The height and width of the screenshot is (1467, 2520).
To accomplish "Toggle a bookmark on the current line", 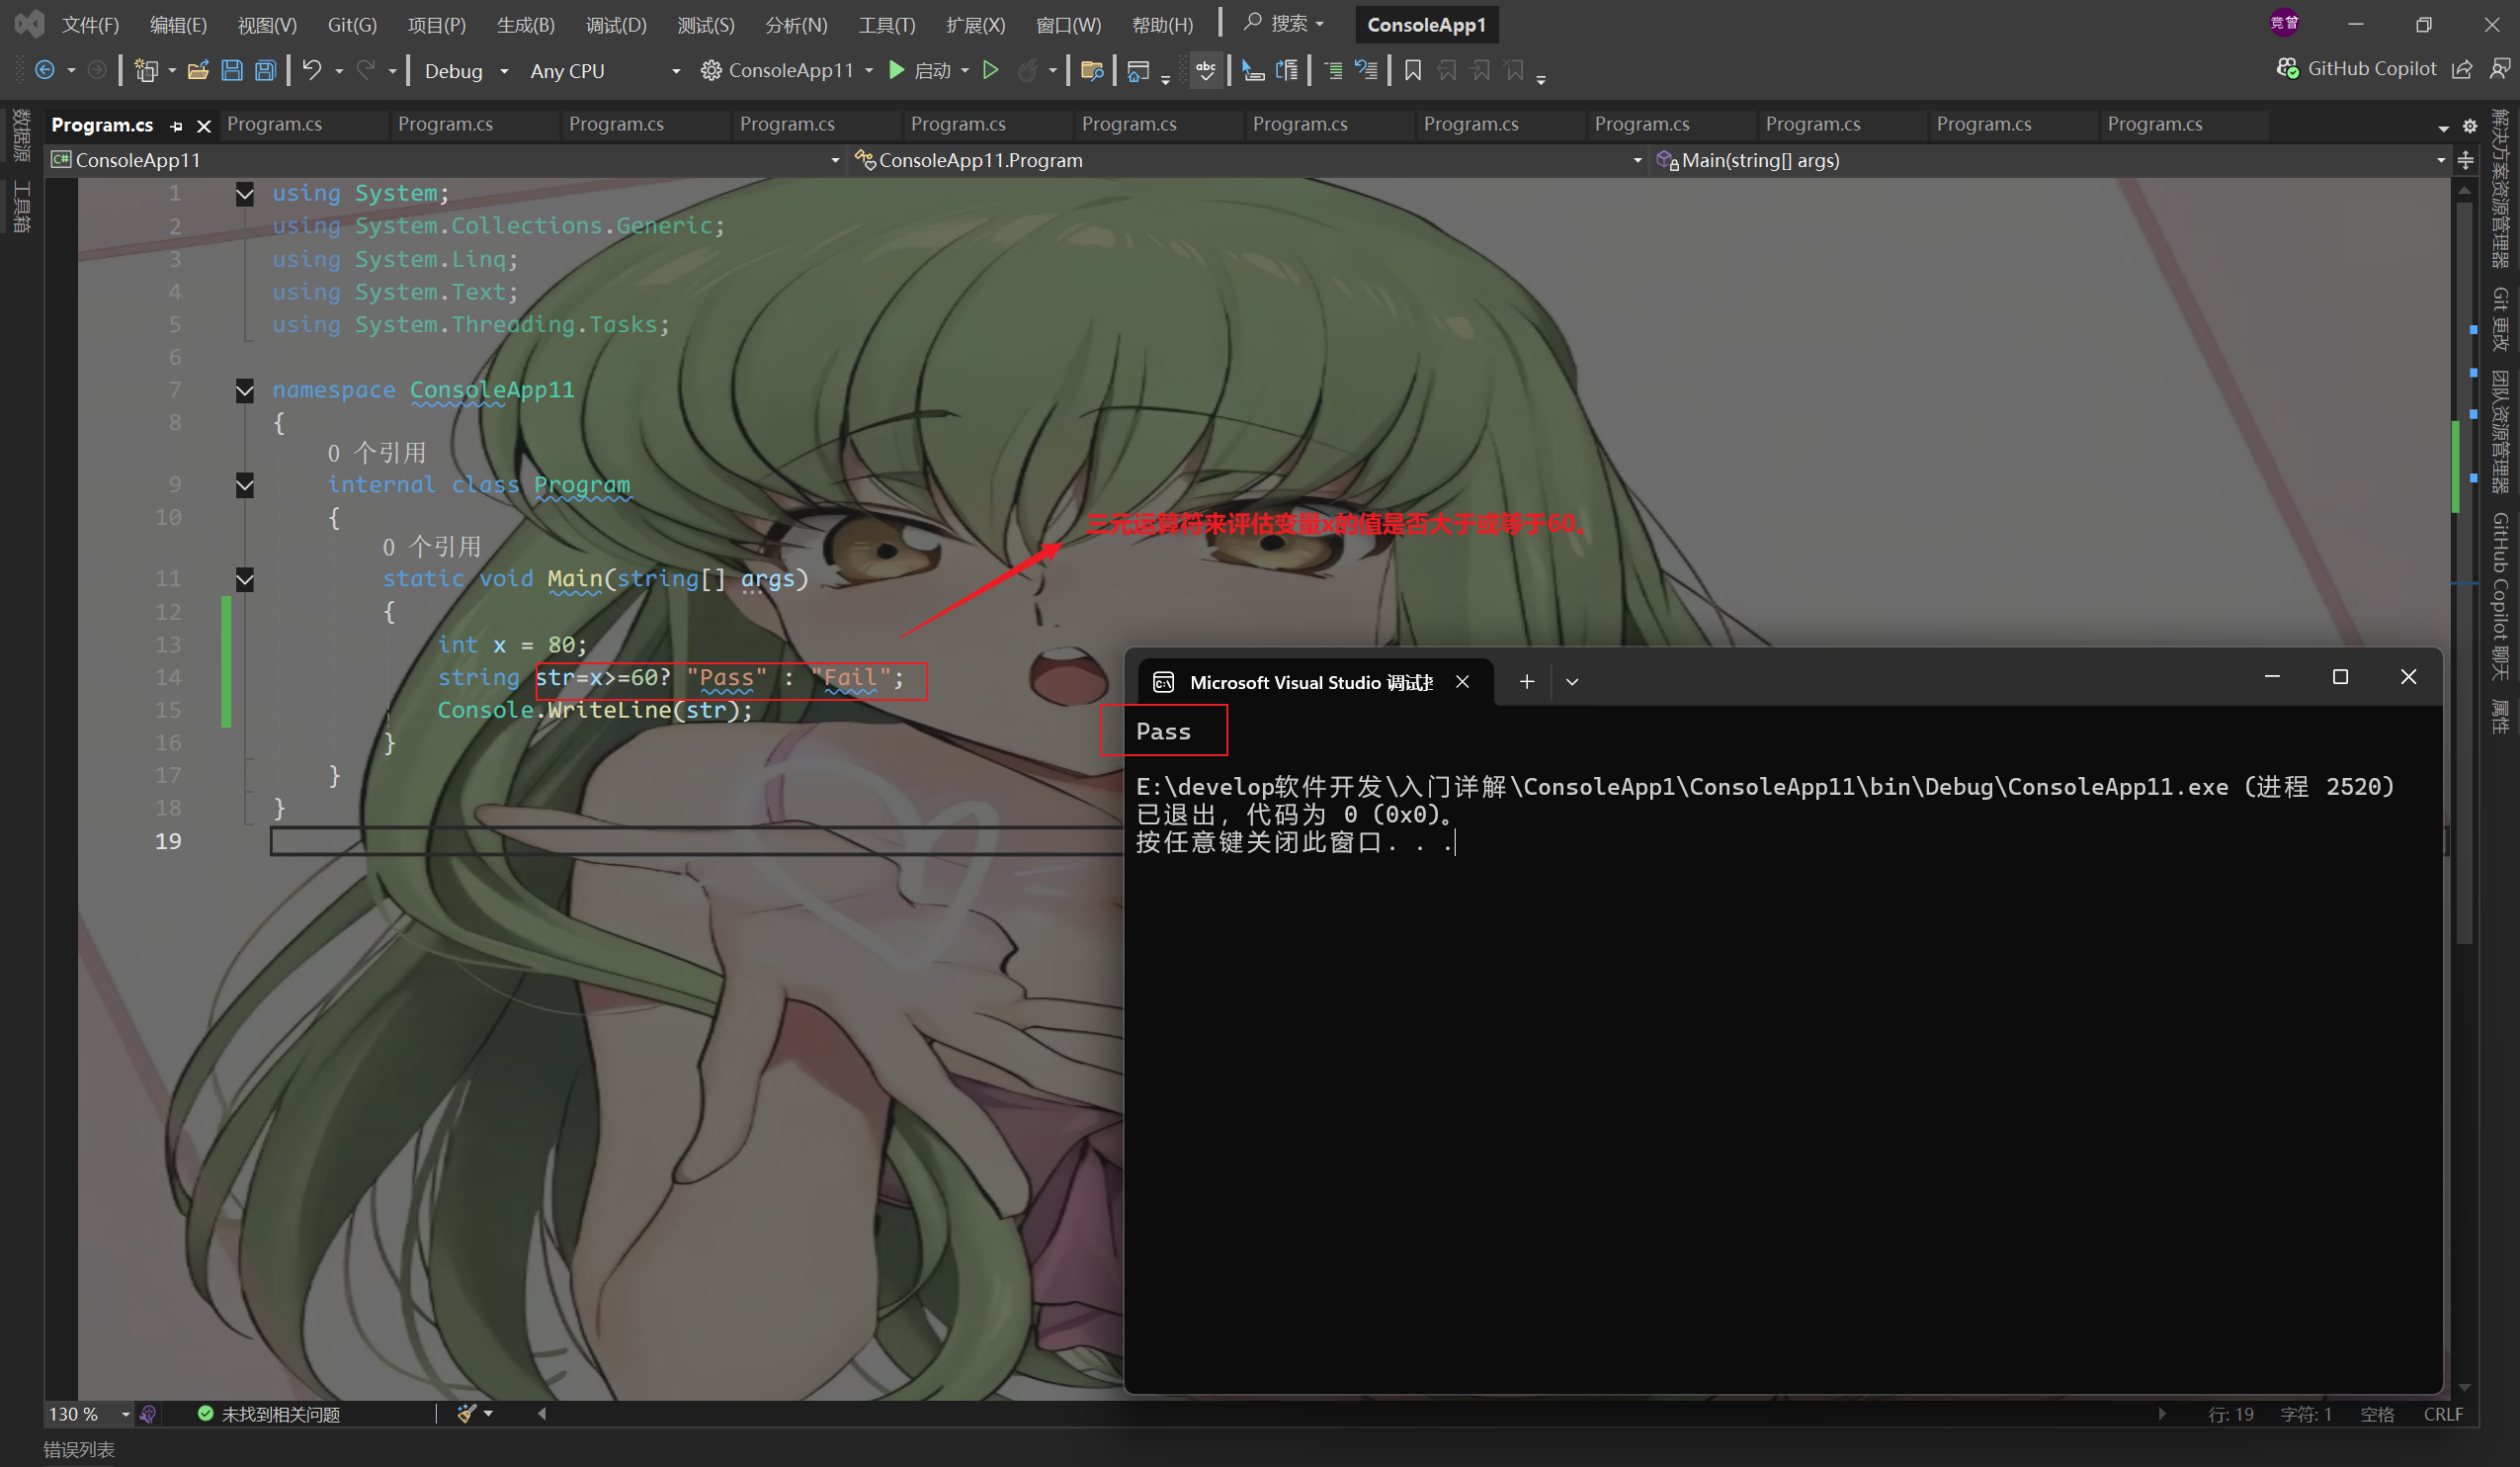I will point(1413,70).
